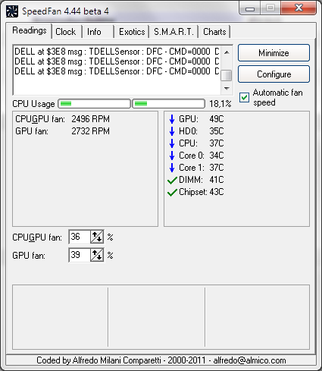Adjust GPU fan speed spinner arrows
The width and height of the screenshot is (322, 371).
(97, 255)
